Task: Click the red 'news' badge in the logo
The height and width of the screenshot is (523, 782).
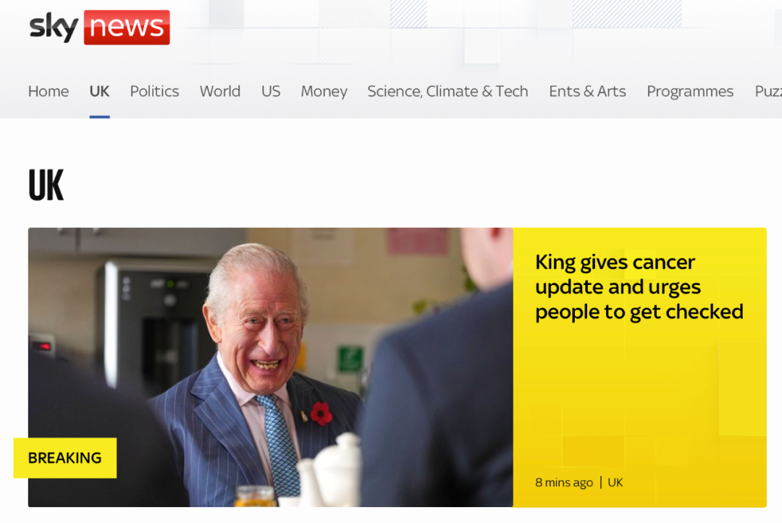Action: pos(127,27)
